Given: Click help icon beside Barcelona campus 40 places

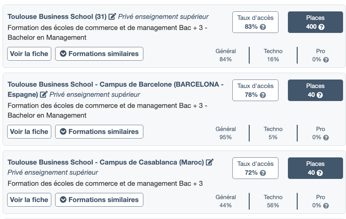Looking at the screenshot, I should 320,95.
